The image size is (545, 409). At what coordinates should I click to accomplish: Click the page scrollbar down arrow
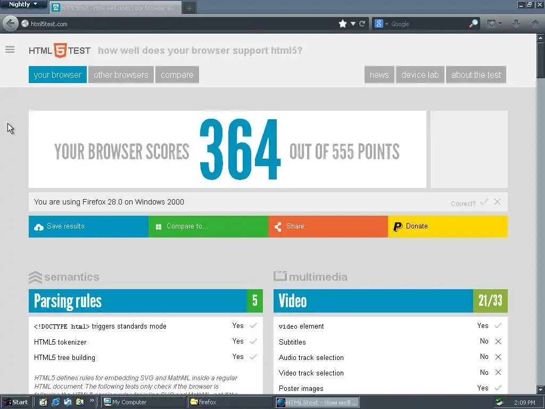[x=541, y=389]
